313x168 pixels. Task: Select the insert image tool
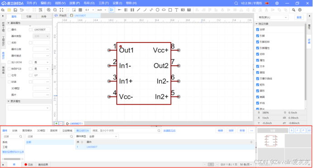pos(183,10)
